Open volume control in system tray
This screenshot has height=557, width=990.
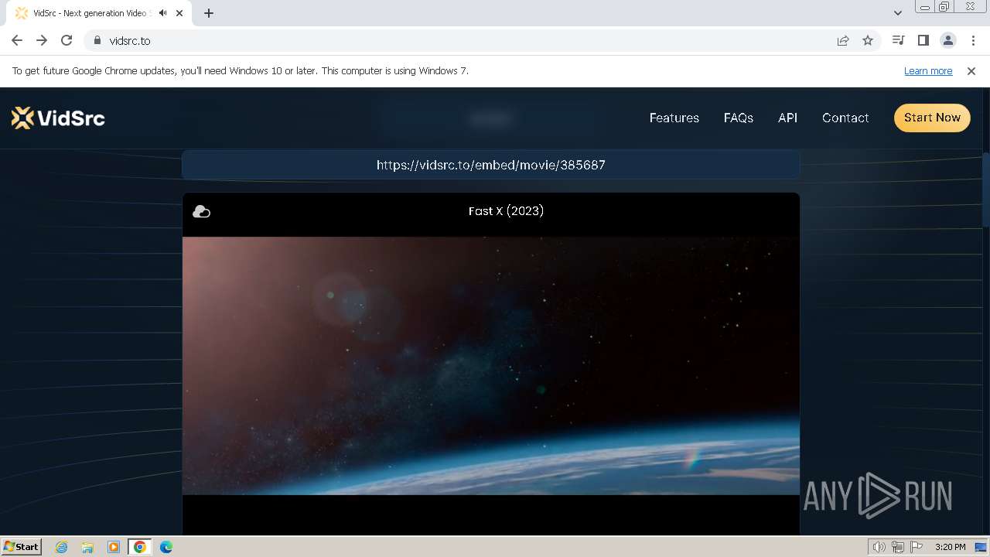[879, 547]
